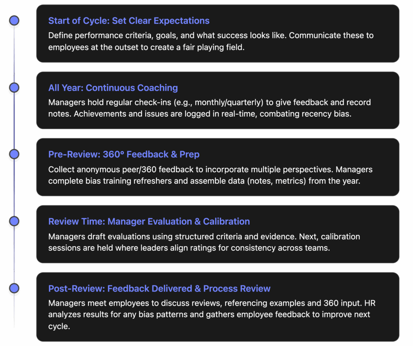Click timeline line between Review Time and Post-Review

coord(15,255)
